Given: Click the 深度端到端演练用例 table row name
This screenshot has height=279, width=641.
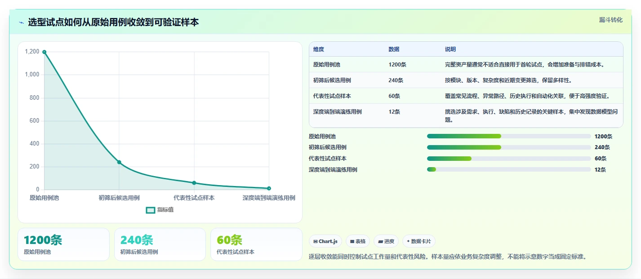Looking at the screenshot, I should [338, 112].
